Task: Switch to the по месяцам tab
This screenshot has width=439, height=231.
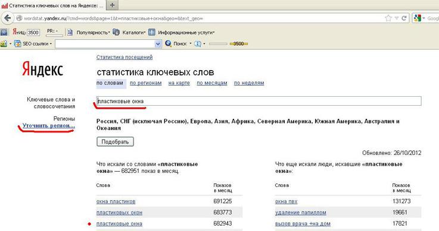Action: tap(211, 83)
